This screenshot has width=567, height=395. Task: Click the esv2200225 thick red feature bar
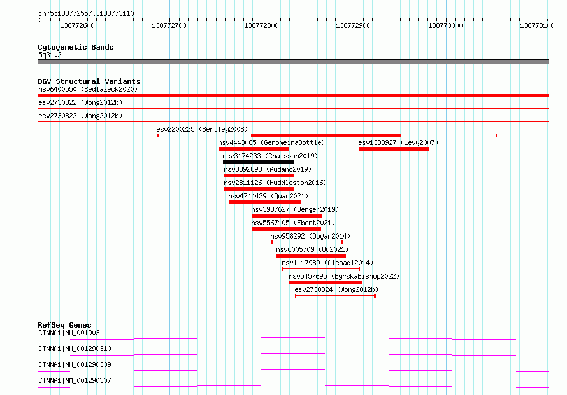(x=326, y=135)
